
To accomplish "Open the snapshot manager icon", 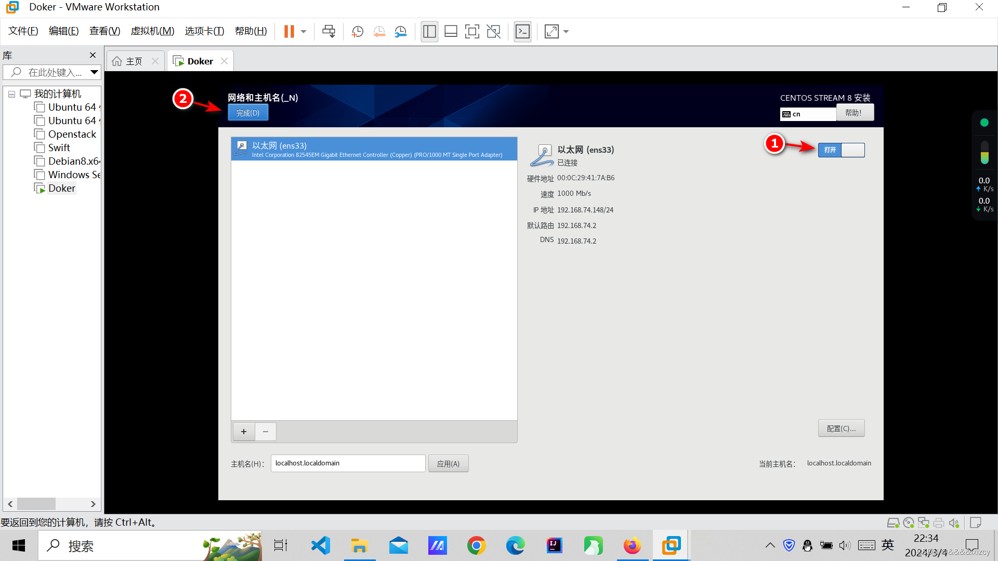I will pos(400,32).
